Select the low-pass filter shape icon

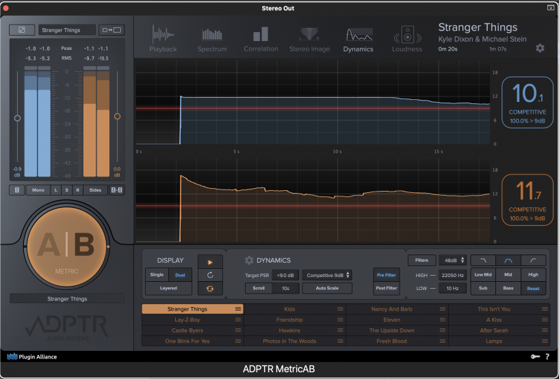pyautogui.click(x=484, y=260)
